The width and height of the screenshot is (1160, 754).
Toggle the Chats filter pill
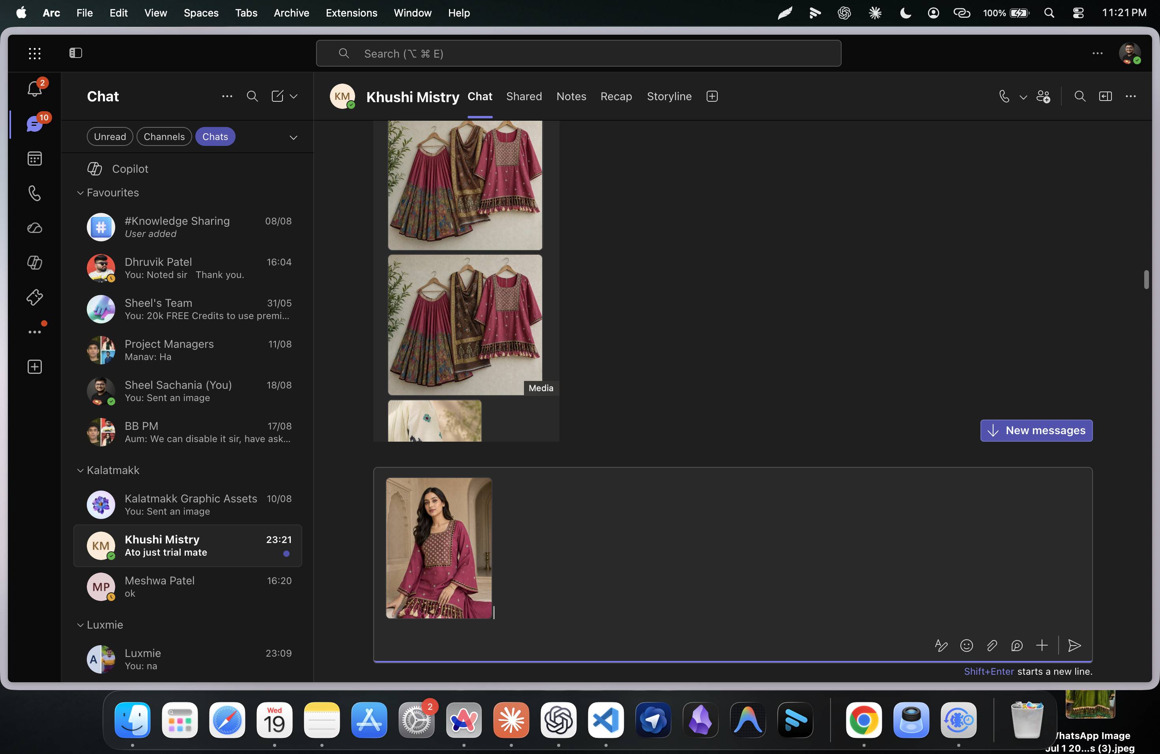point(215,137)
